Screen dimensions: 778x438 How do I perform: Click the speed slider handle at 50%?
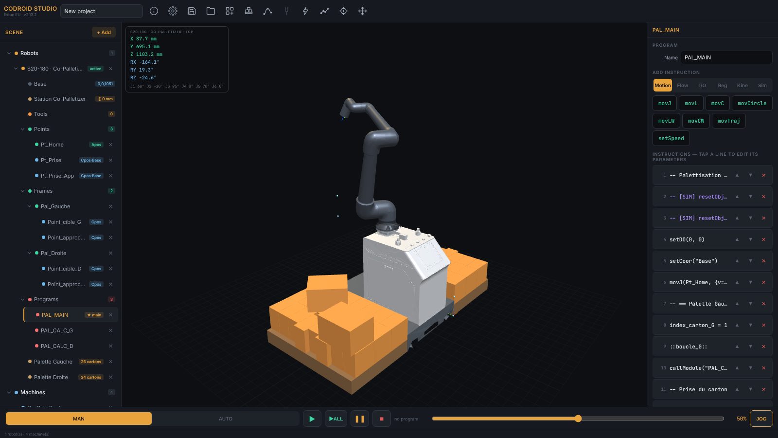click(578, 419)
